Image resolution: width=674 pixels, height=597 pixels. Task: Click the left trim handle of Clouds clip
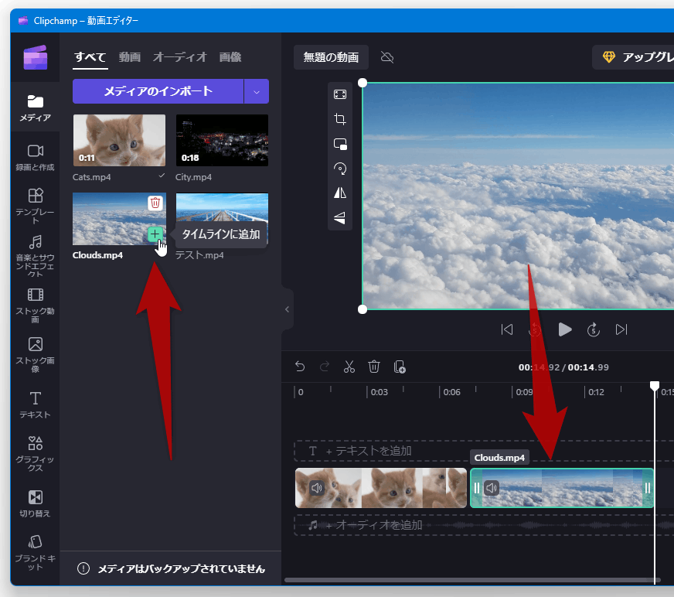(x=476, y=488)
